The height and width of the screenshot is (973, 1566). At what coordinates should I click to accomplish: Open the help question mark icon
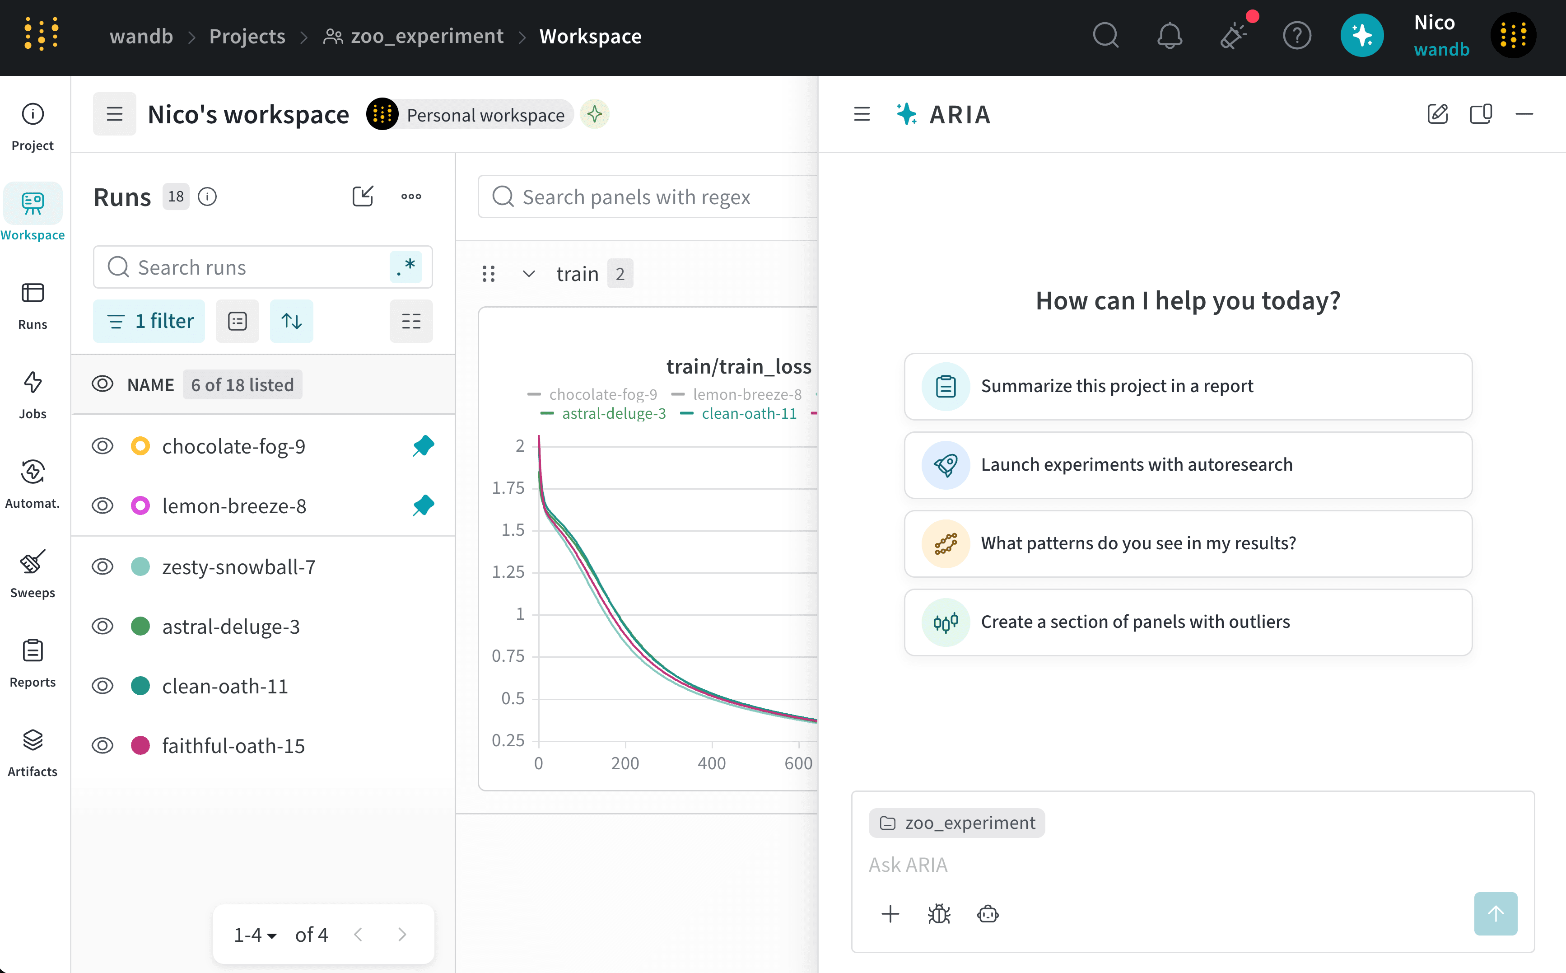point(1297,35)
